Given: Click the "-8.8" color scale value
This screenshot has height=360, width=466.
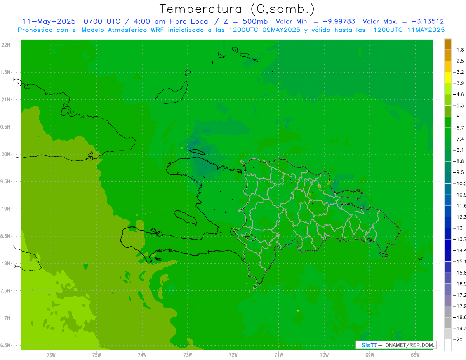Looking at the screenshot, I should [459, 161].
